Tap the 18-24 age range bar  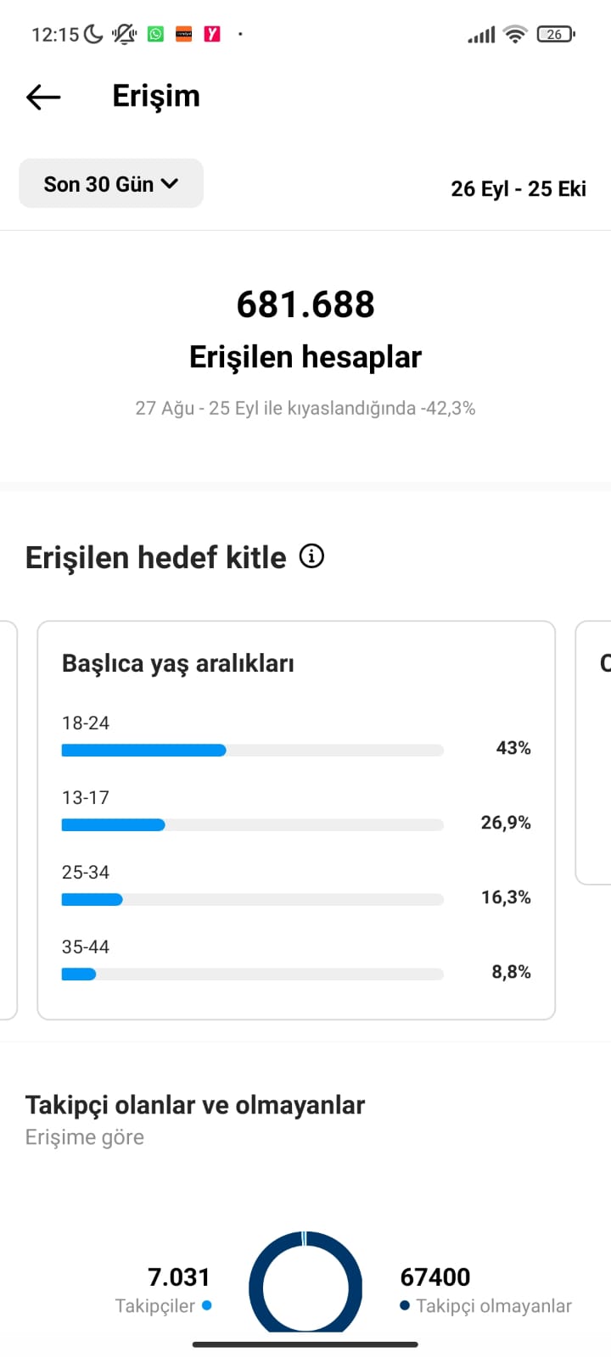point(253,750)
